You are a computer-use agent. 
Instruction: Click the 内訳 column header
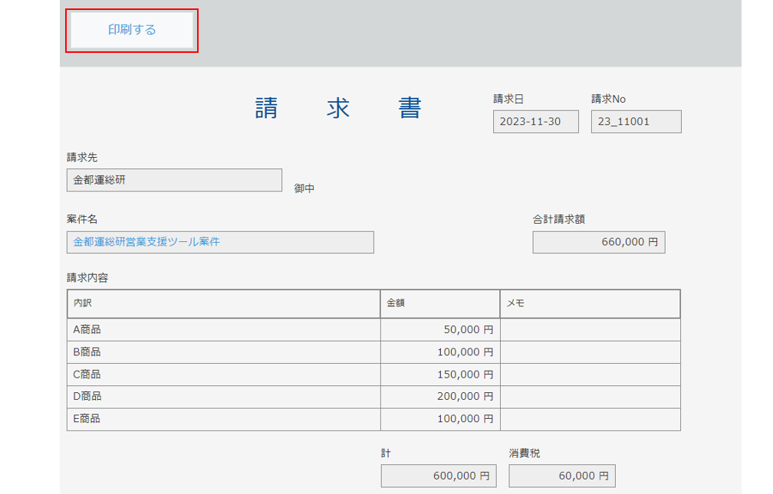223,303
